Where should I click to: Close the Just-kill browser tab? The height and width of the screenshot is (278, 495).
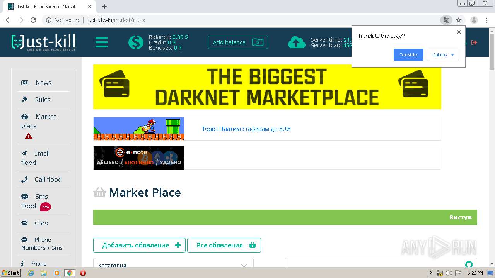coord(89,7)
